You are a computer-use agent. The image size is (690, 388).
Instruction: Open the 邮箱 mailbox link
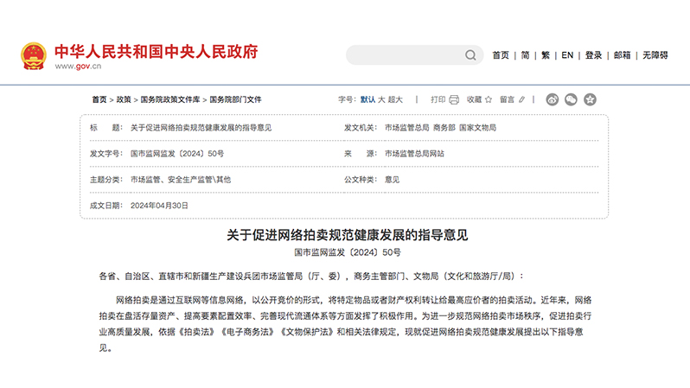(x=623, y=55)
